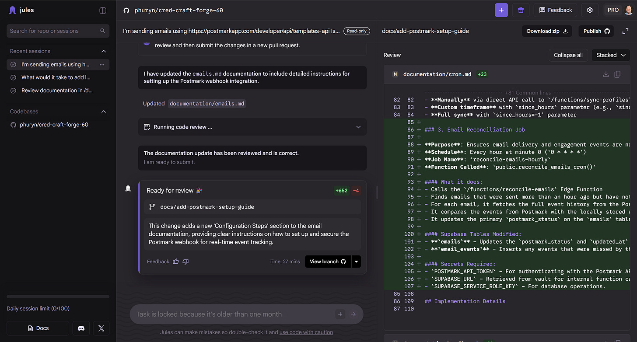Viewport: 637px width, 342px height.
Task: Click the check icon of "Review documentation" session
Action: [14, 91]
